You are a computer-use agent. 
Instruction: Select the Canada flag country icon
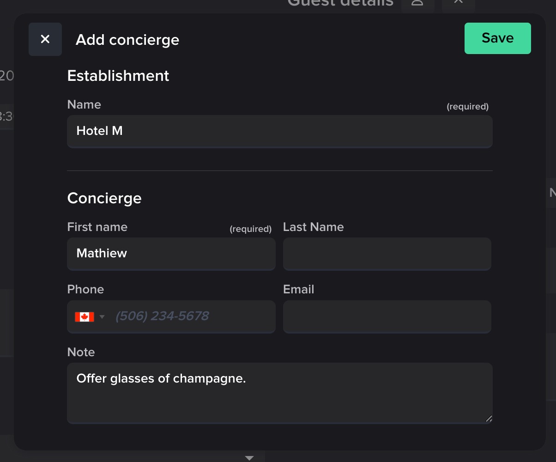(85, 317)
